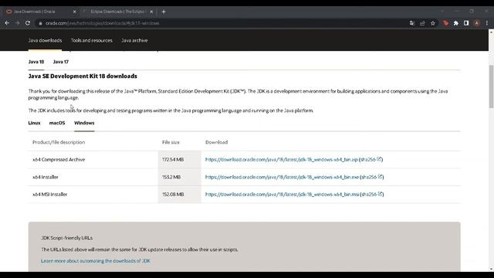Click the scrollbar down arrow

(491, 269)
